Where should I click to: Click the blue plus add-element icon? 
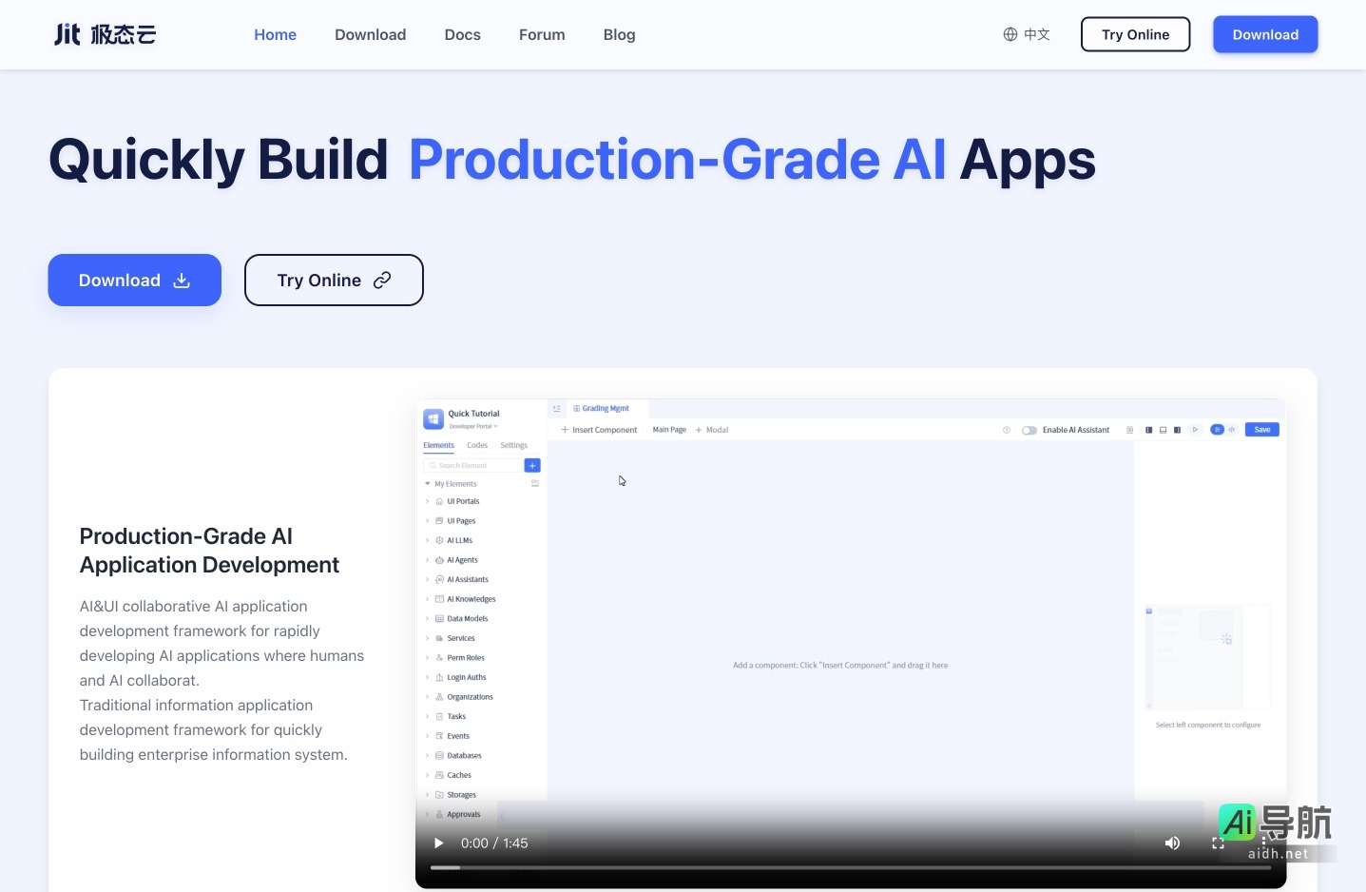pos(532,466)
